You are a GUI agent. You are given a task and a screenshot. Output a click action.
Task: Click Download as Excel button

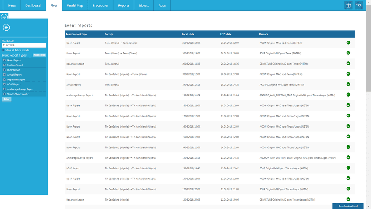(348, 206)
